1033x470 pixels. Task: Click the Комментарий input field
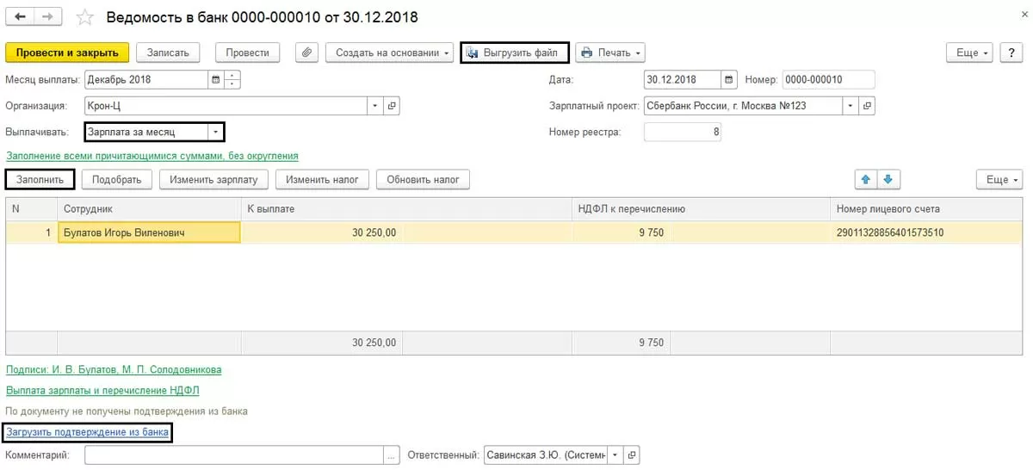pyautogui.click(x=234, y=455)
